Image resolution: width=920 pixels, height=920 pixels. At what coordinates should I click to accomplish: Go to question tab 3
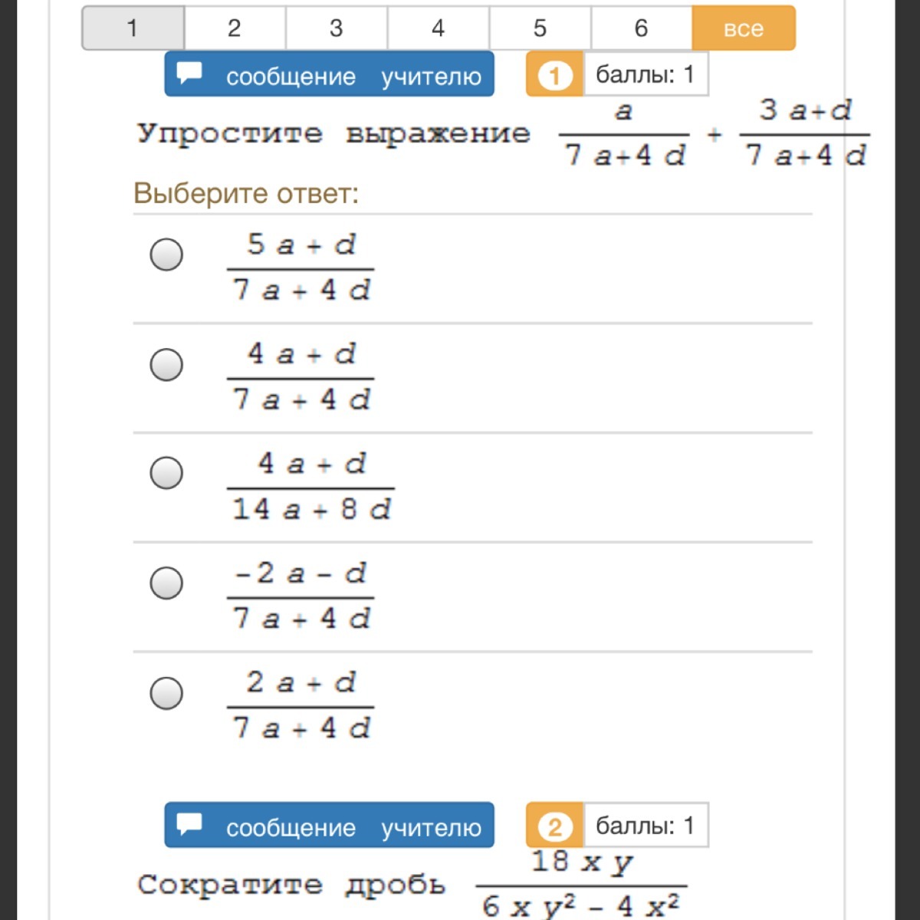tap(336, 28)
